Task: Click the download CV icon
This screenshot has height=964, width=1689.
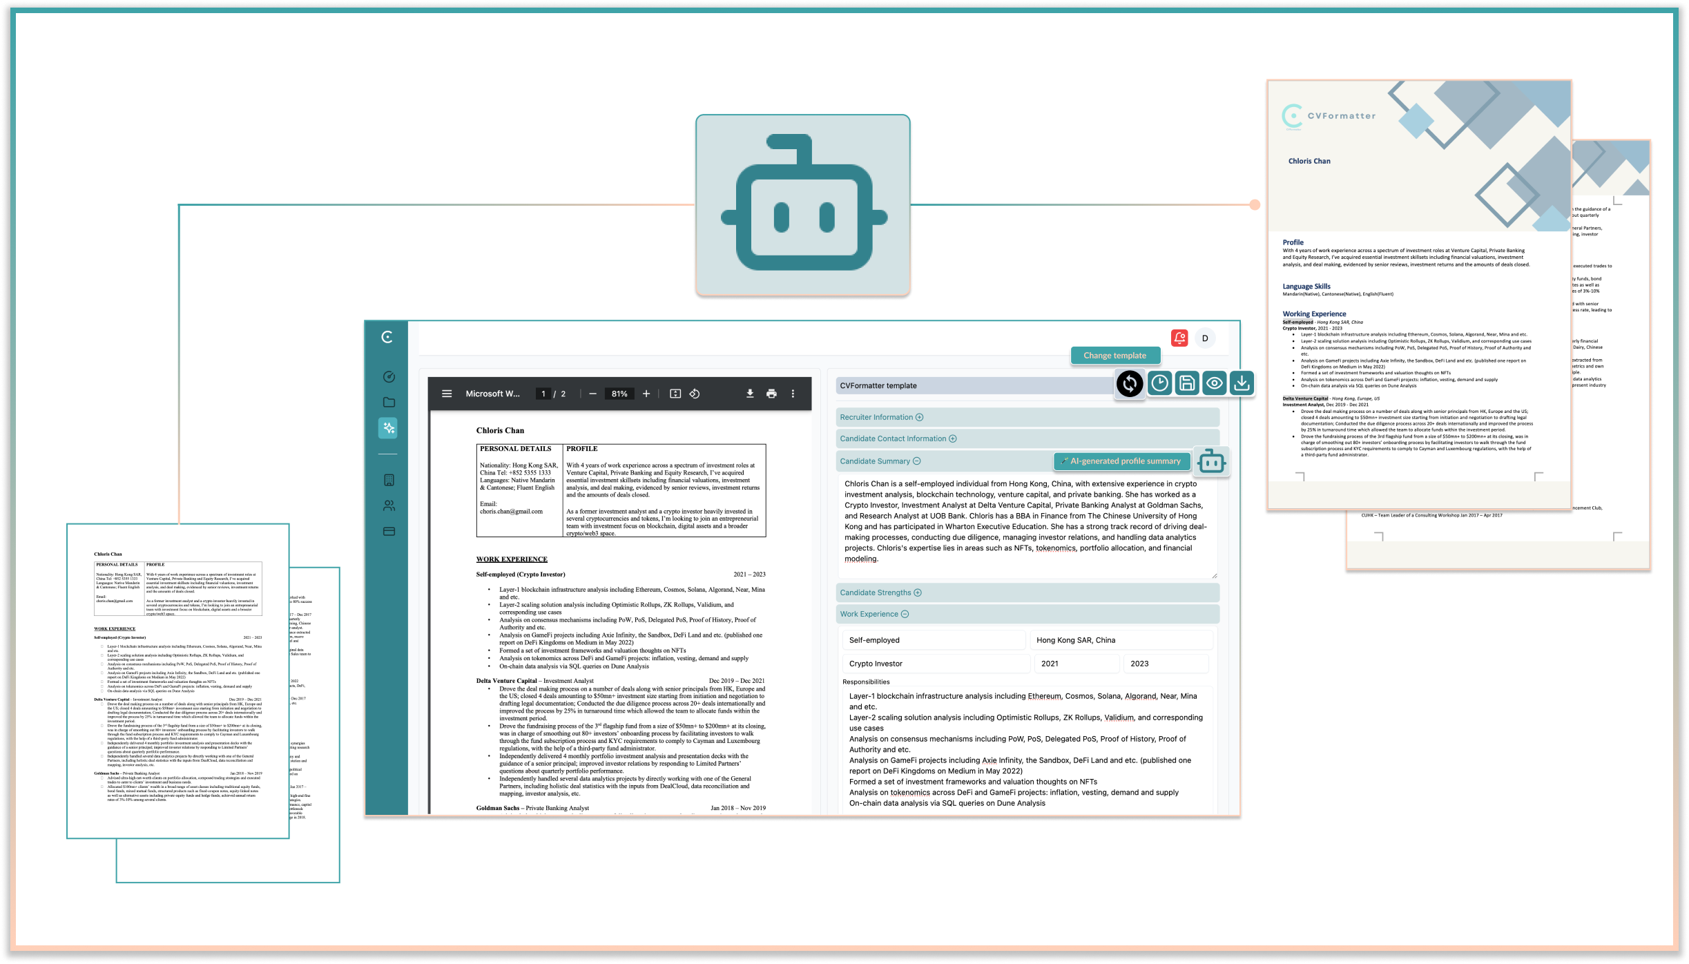Action: pyautogui.click(x=1242, y=383)
